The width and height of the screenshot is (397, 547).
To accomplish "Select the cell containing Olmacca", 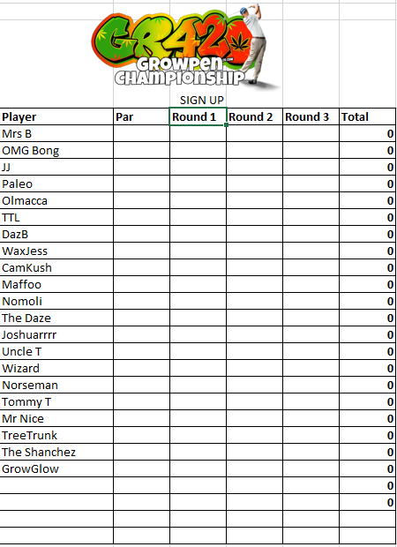I will tap(56, 200).
